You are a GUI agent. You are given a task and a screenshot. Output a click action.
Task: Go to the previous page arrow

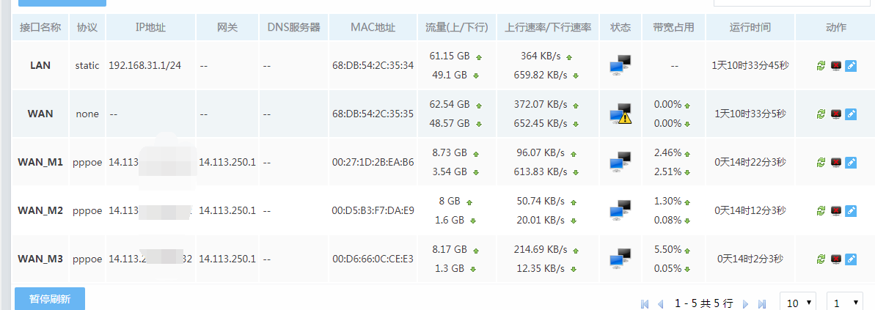[x=662, y=304]
